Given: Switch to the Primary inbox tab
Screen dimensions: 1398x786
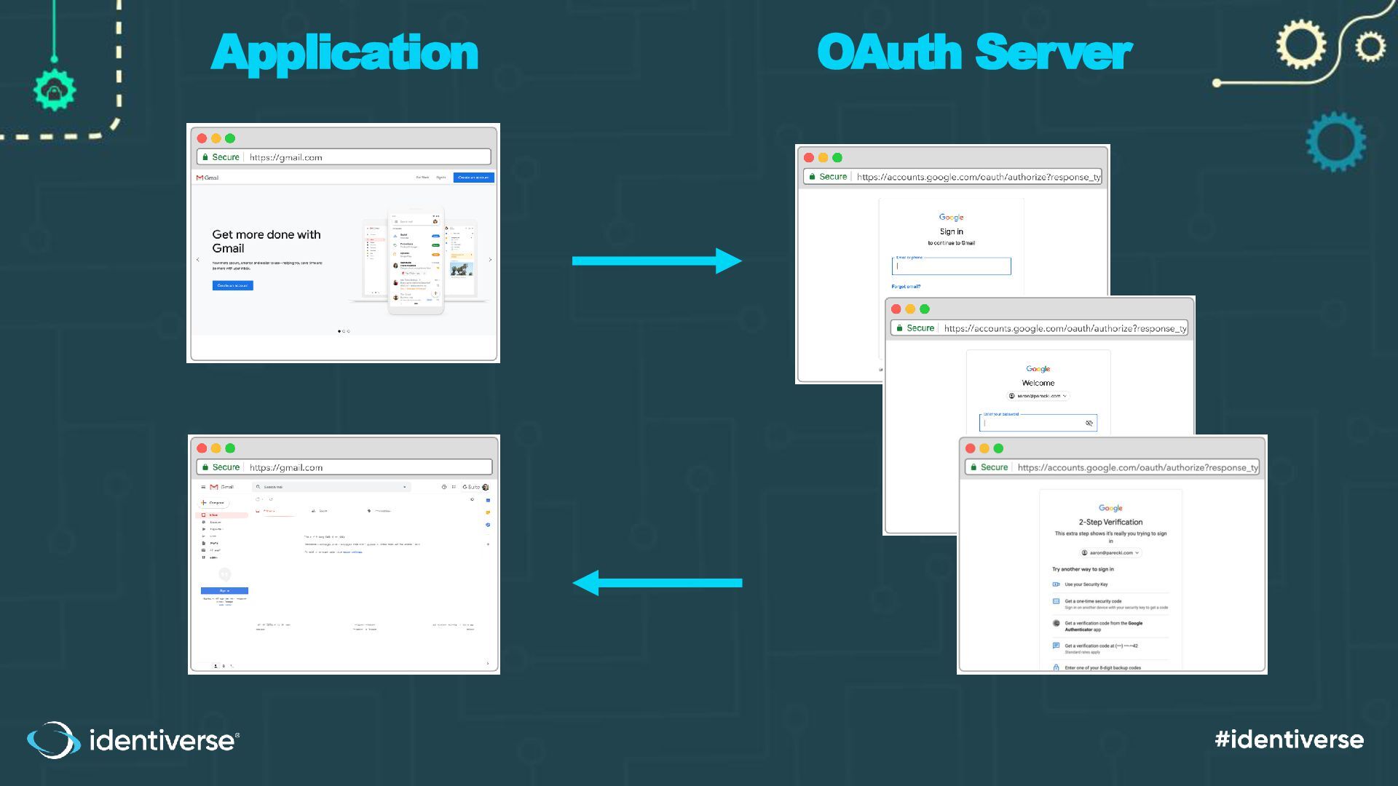Looking at the screenshot, I should coord(268,511).
